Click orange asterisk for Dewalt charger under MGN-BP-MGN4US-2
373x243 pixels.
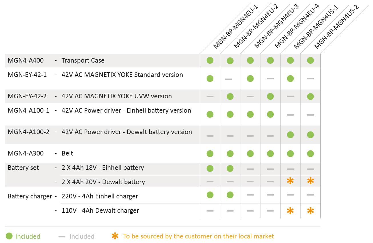click(x=310, y=211)
